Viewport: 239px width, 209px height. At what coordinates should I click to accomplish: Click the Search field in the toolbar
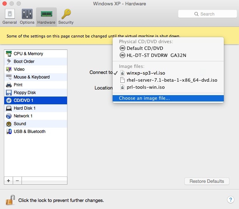[207, 14]
